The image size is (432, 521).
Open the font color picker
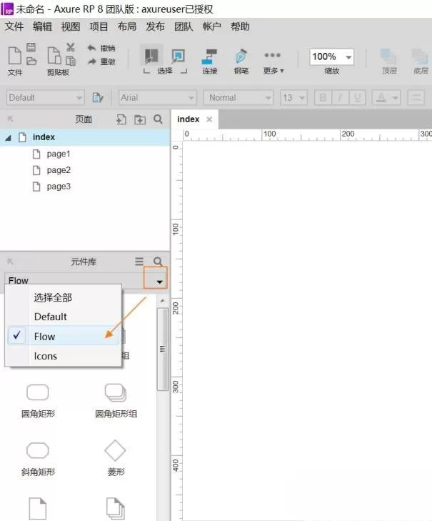(x=386, y=98)
